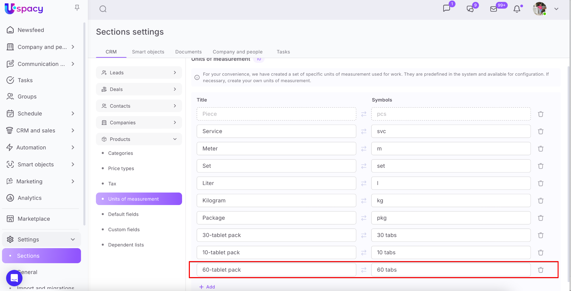The image size is (571, 291).
Task: Open the notifications bell
Action: point(517,9)
